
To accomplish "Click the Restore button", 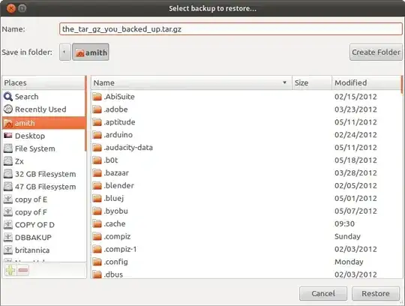I will [375, 293].
